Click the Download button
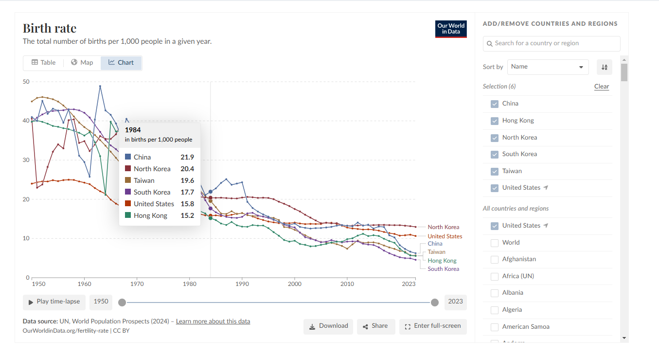 (x=328, y=326)
